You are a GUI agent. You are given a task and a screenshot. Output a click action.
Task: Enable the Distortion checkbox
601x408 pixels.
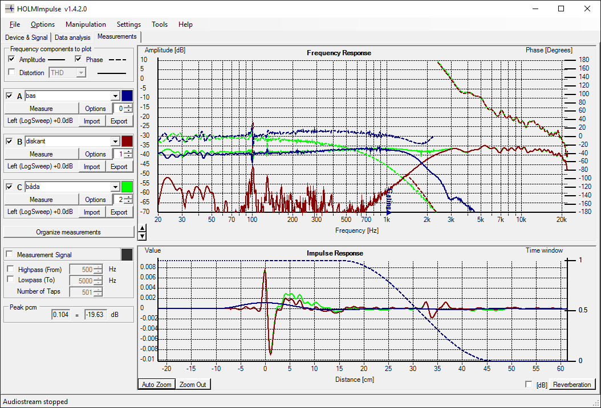coord(11,72)
